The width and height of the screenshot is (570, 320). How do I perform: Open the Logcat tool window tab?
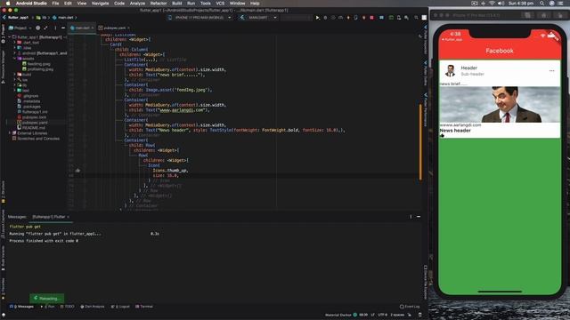pyautogui.click(x=120, y=307)
